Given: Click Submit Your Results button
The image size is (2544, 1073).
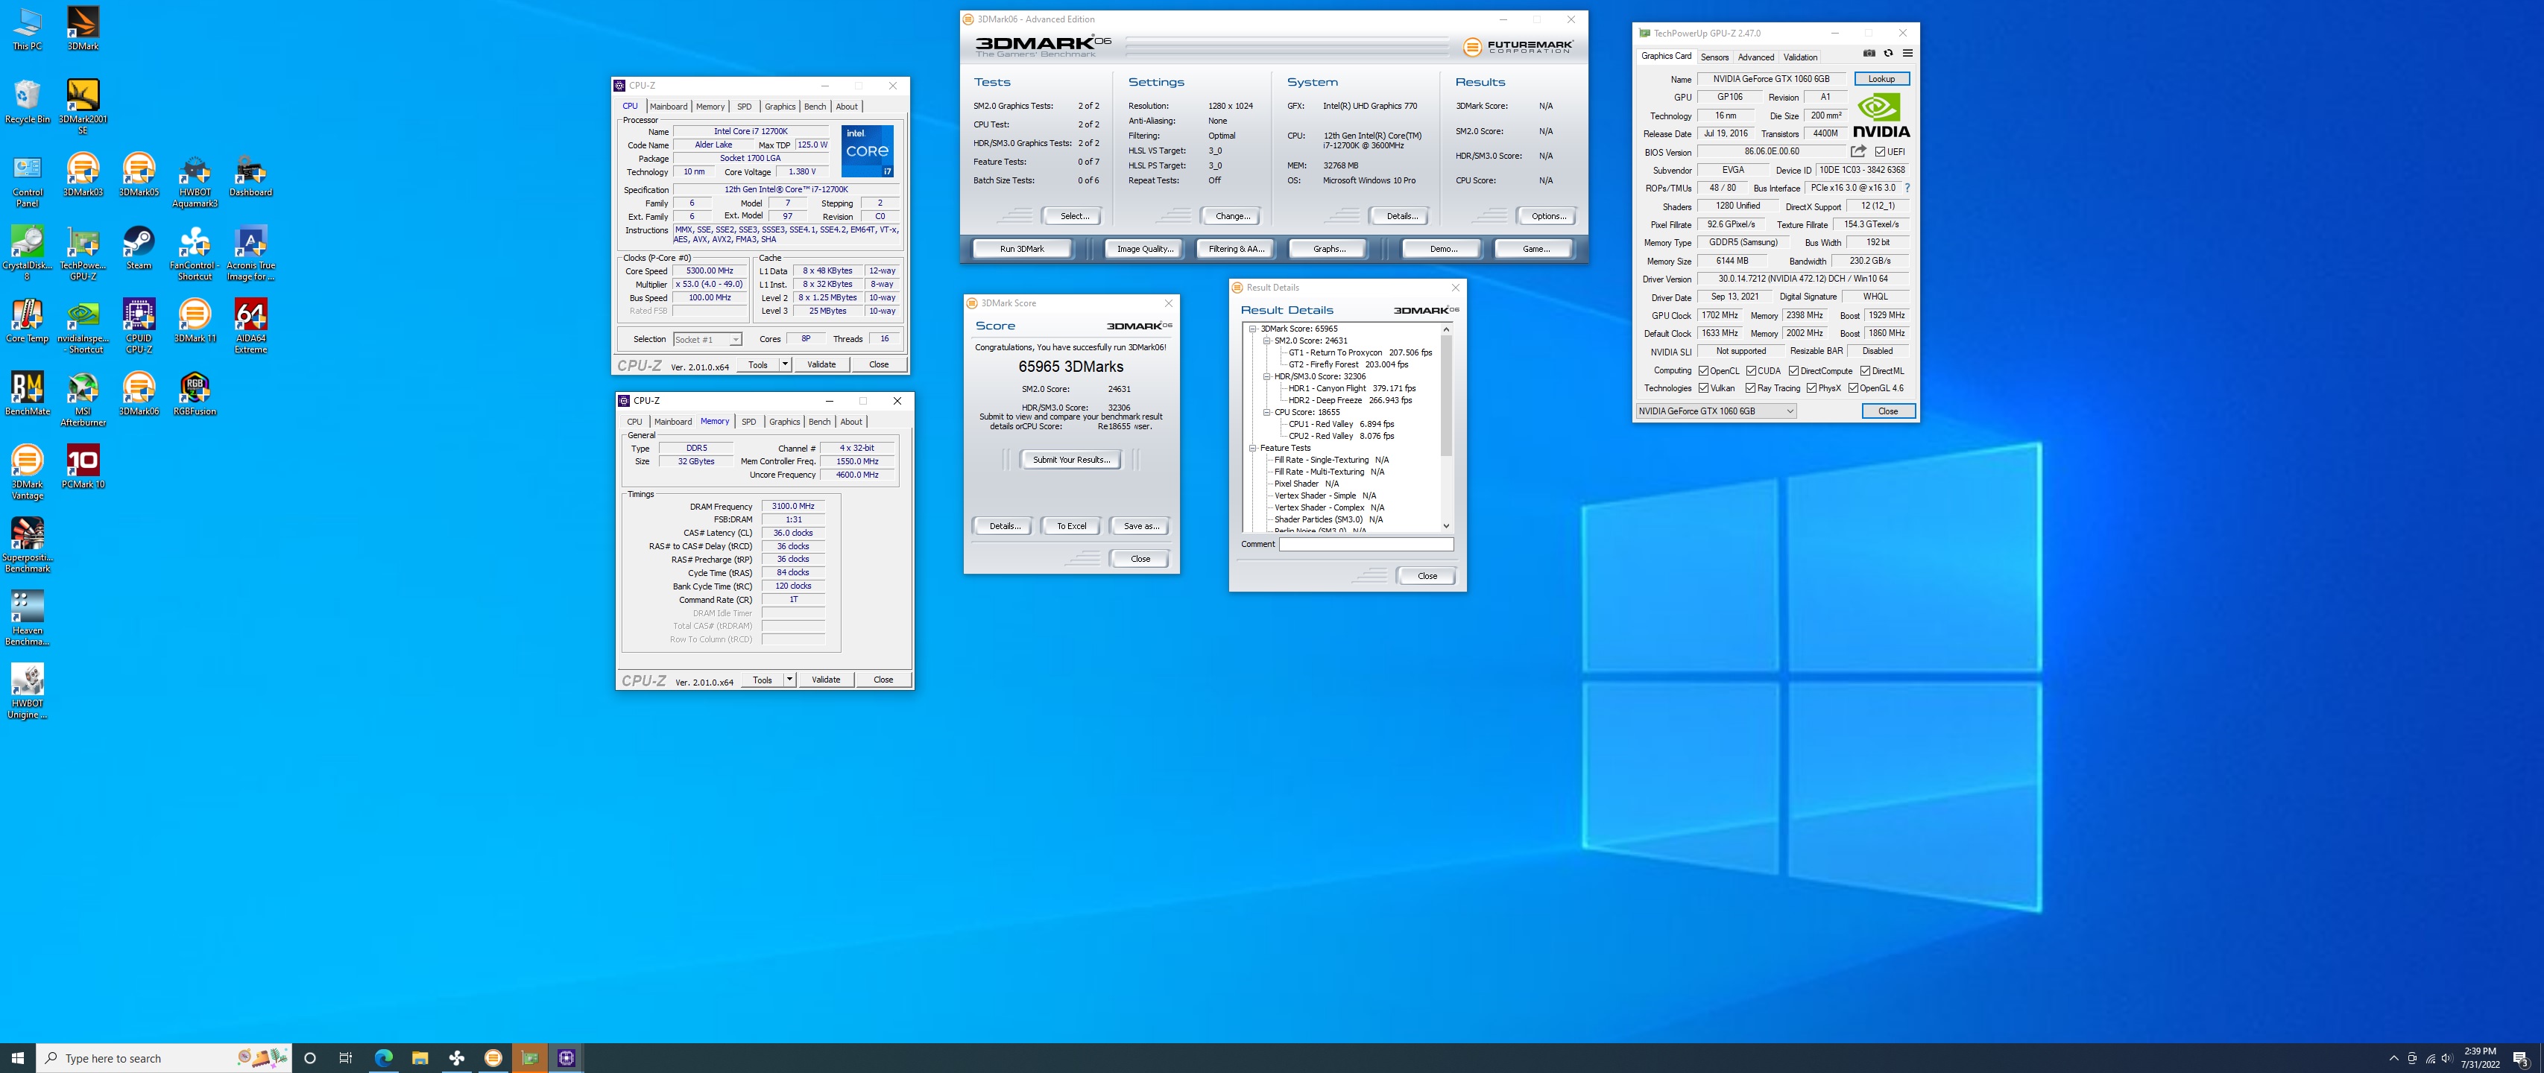Looking at the screenshot, I should pos(1070,459).
